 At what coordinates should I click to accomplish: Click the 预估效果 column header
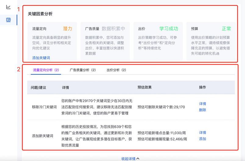point(144,88)
